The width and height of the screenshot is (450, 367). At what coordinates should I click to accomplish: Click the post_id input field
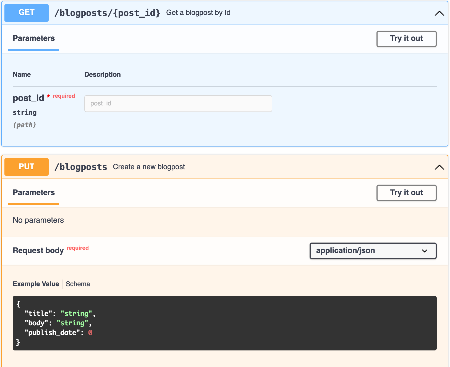178,103
